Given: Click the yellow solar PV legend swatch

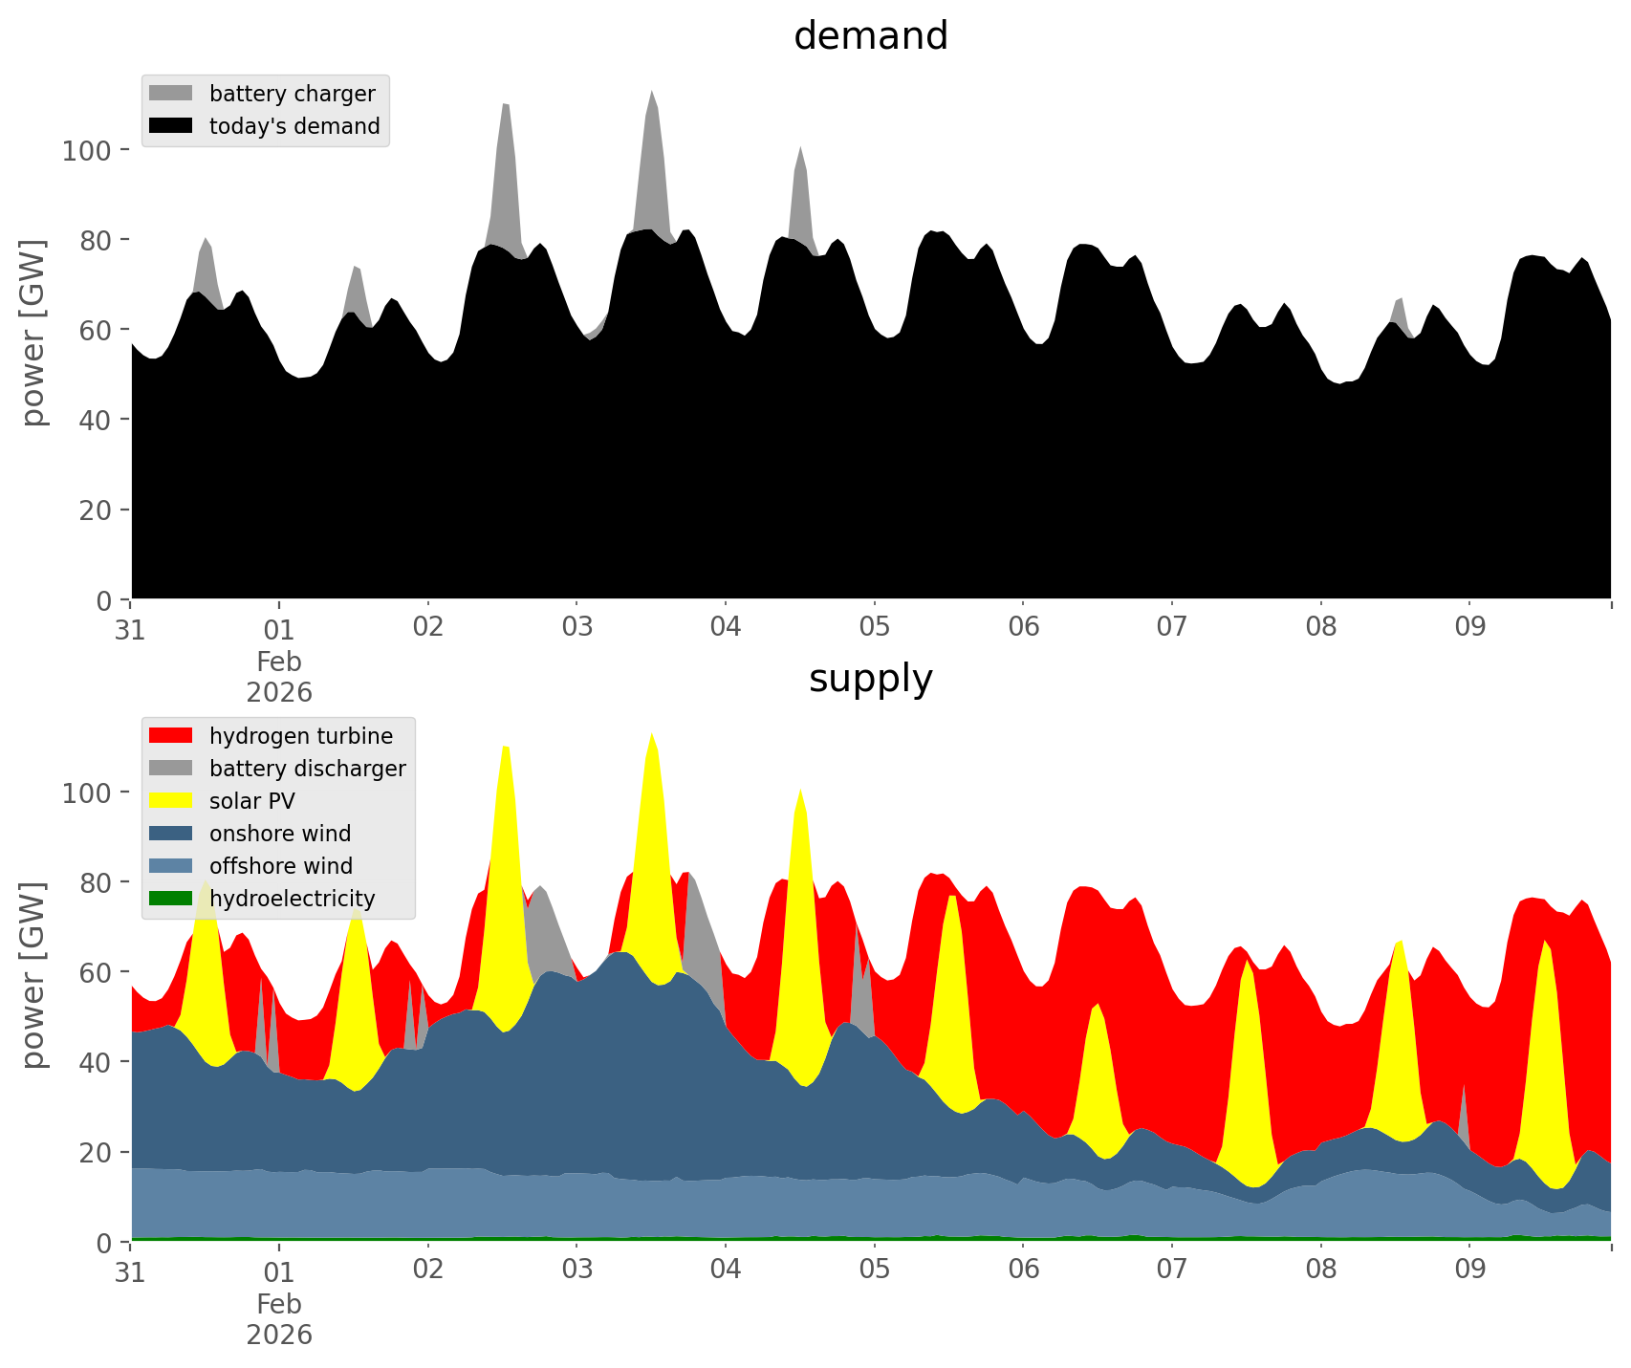Looking at the screenshot, I should click(x=171, y=800).
